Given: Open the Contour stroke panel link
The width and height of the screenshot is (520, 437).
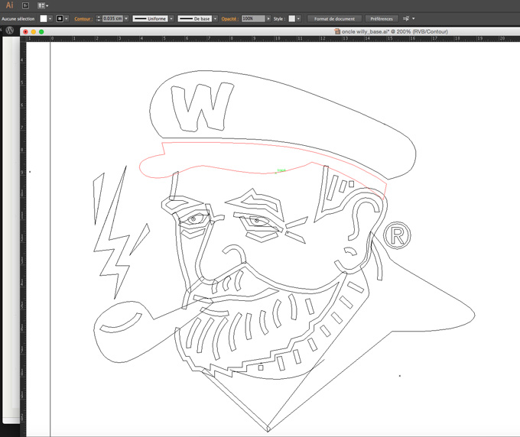Looking at the screenshot, I should pyautogui.click(x=83, y=19).
